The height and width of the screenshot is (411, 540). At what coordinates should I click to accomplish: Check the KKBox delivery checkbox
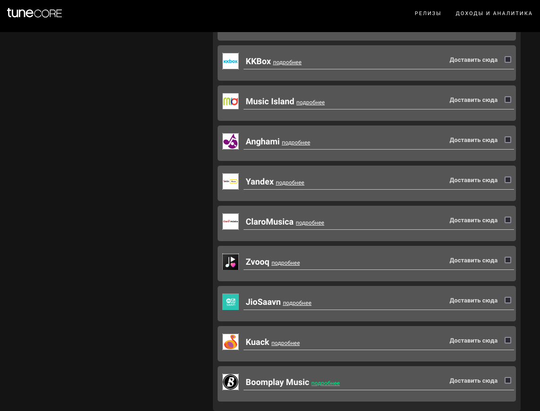[507, 59]
